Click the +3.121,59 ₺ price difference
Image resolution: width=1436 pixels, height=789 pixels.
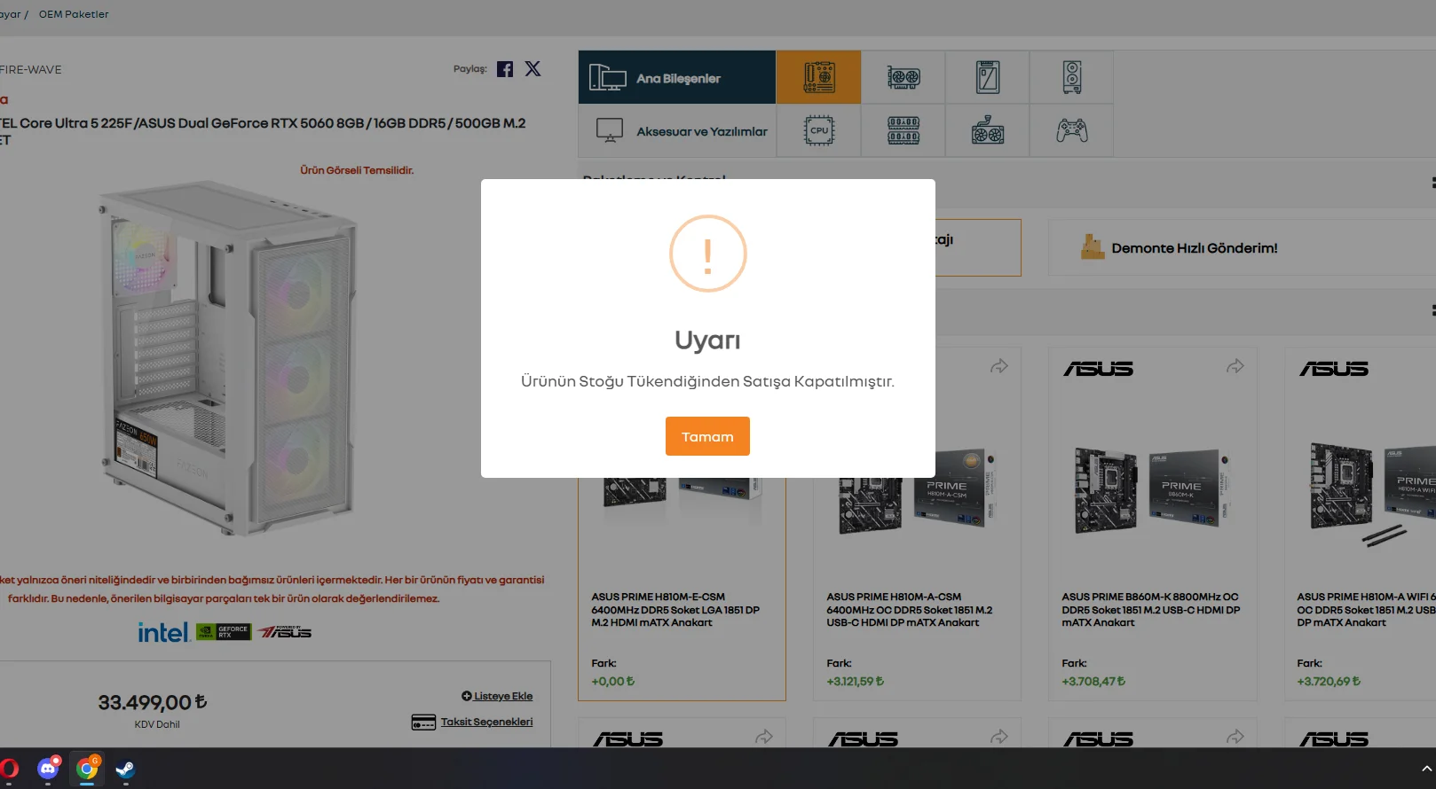coord(856,682)
